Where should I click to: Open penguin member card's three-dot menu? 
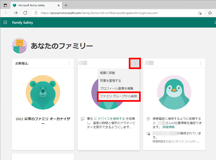coord(201,63)
